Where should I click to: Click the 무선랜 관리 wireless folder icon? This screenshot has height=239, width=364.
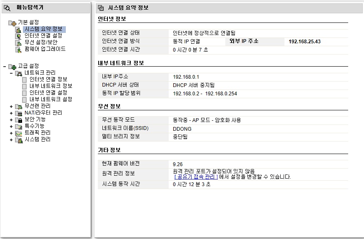click(x=19, y=107)
